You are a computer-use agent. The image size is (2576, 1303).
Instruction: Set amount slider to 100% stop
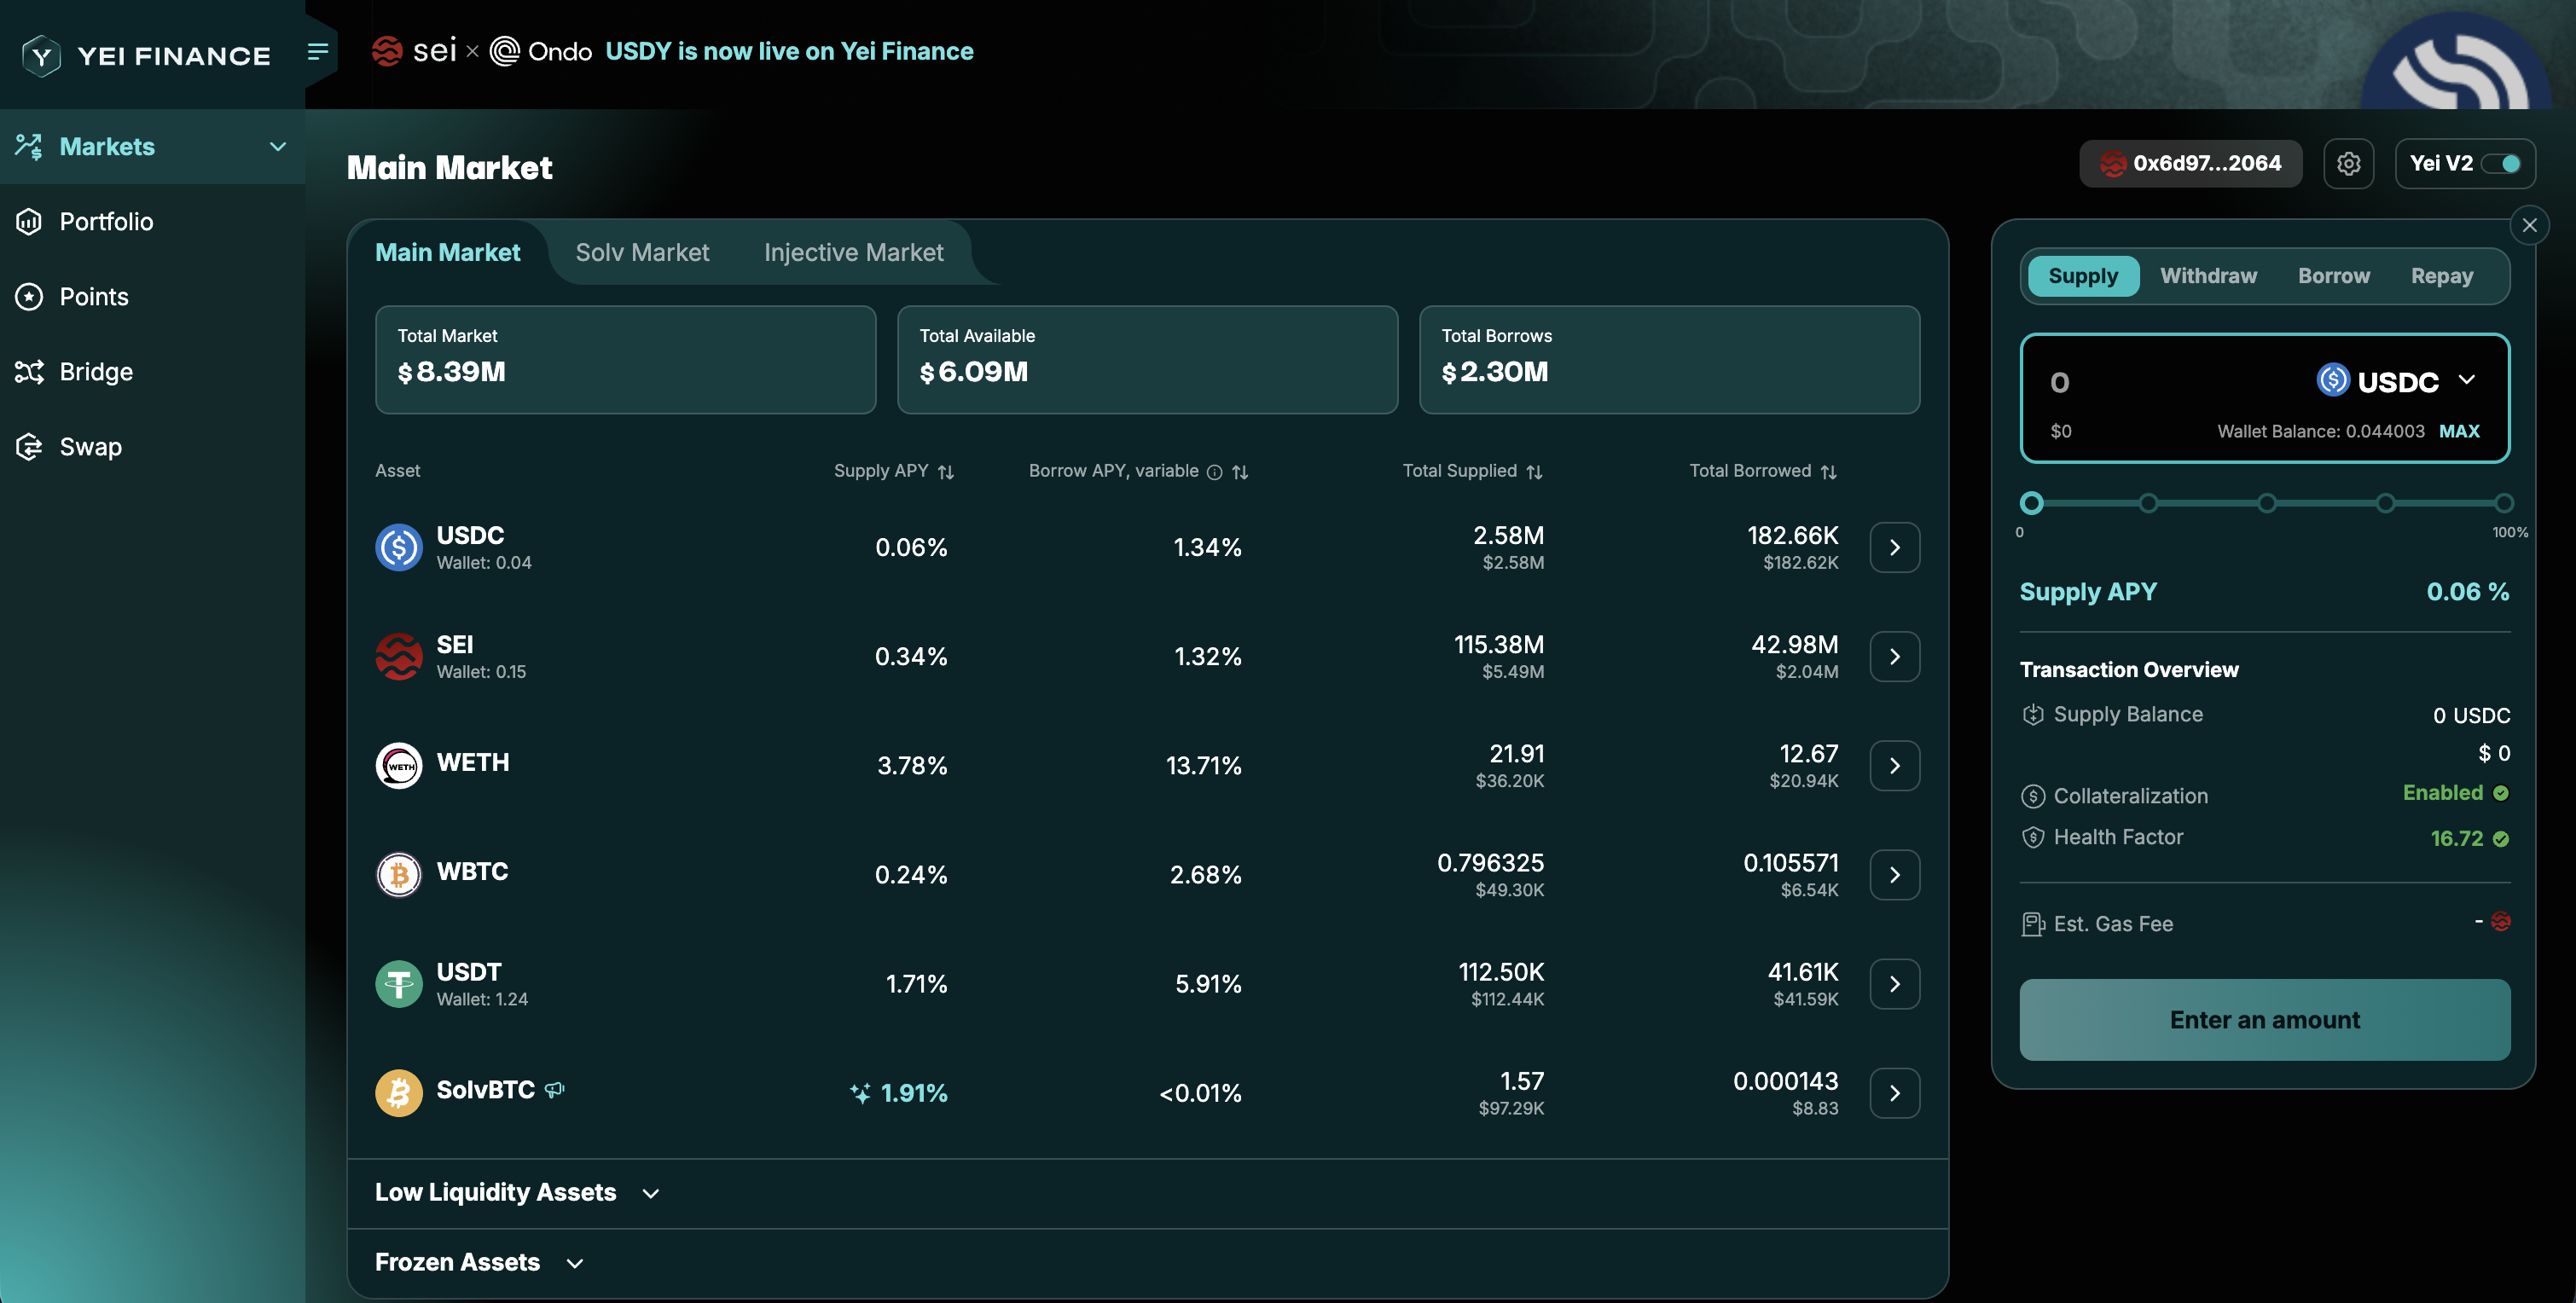tap(2504, 503)
